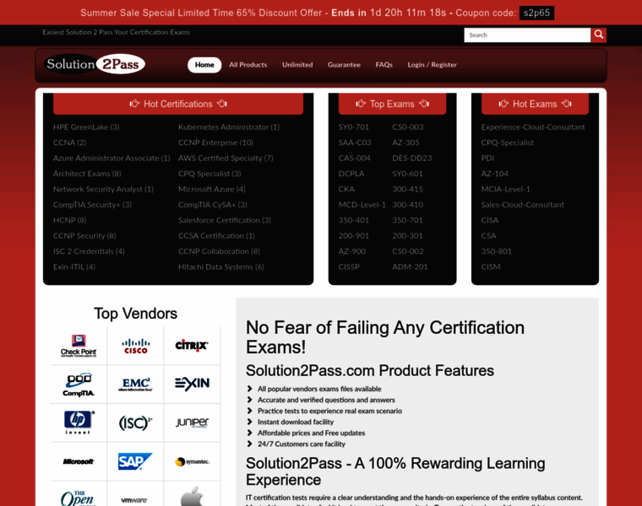Open HPE GreenLake (3) certification
Image resolution: width=642 pixels, height=506 pixels.
point(86,127)
